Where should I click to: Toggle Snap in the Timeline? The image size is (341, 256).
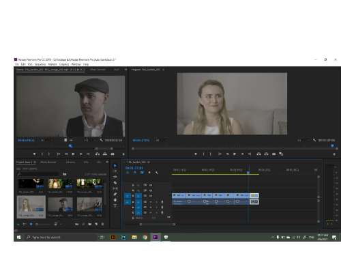click(x=135, y=173)
